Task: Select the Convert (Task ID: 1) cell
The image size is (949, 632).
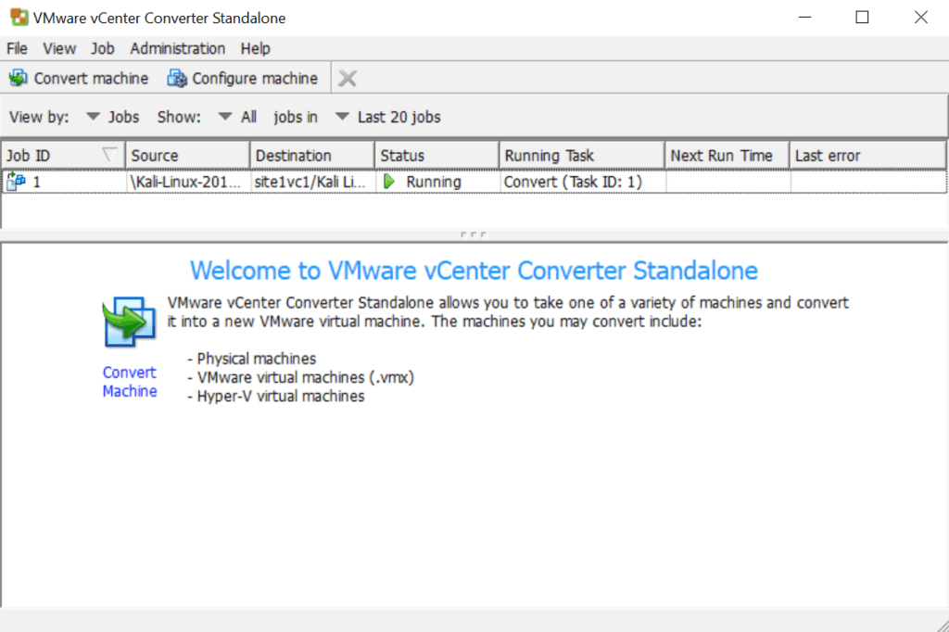Action: 582,182
